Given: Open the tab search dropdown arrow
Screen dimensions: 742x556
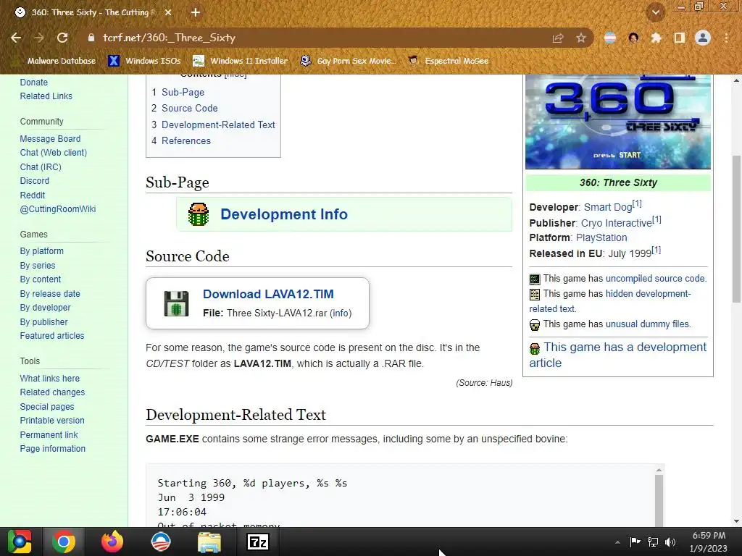Looking at the screenshot, I should coord(655,13).
